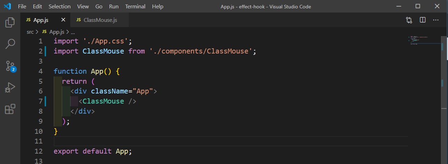Screen dimensions: 448x164
Task: Click the minimap code preview
Action: (x=419, y=40)
